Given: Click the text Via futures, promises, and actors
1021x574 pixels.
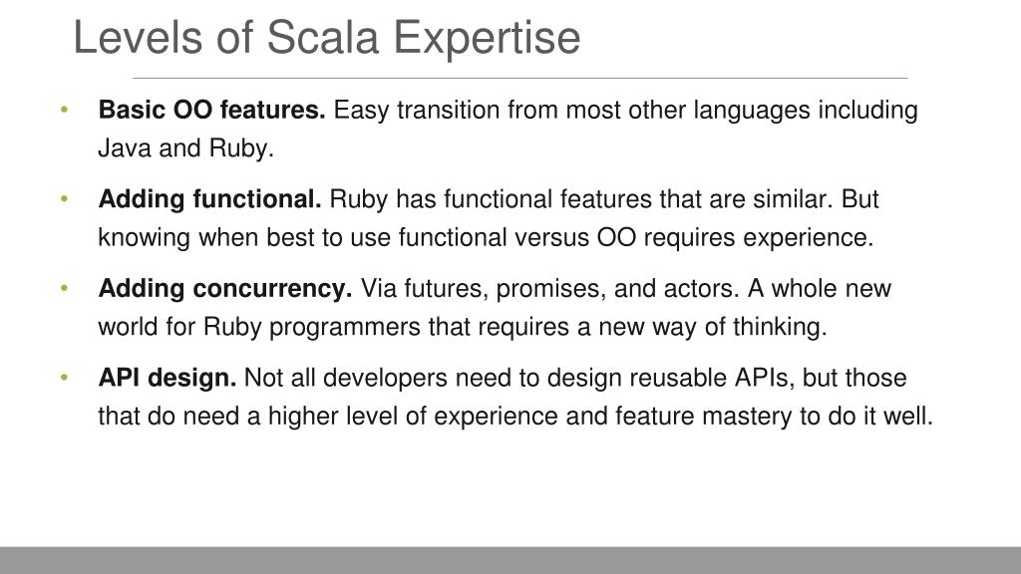Looking at the screenshot, I should click(x=550, y=288).
